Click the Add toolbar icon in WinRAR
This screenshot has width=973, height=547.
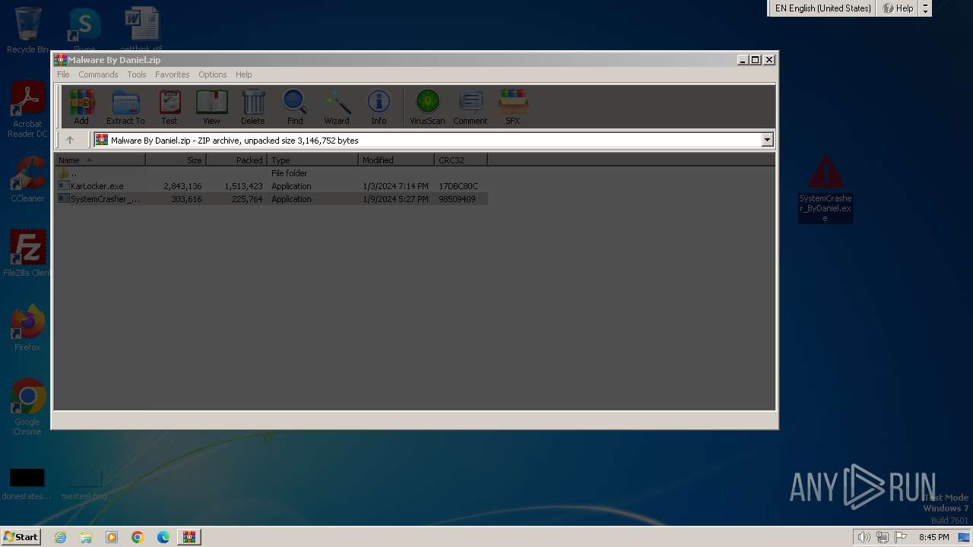pyautogui.click(x=81, y=106)
